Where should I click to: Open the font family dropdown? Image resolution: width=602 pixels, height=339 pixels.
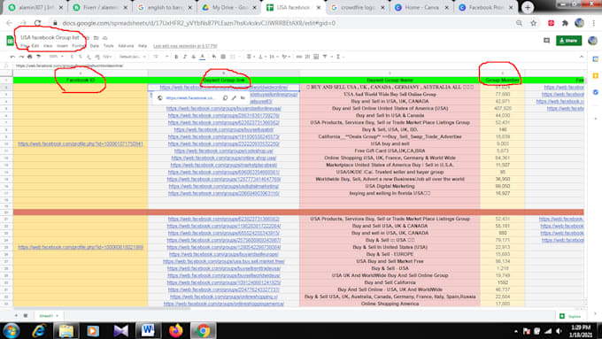(132, 57)
